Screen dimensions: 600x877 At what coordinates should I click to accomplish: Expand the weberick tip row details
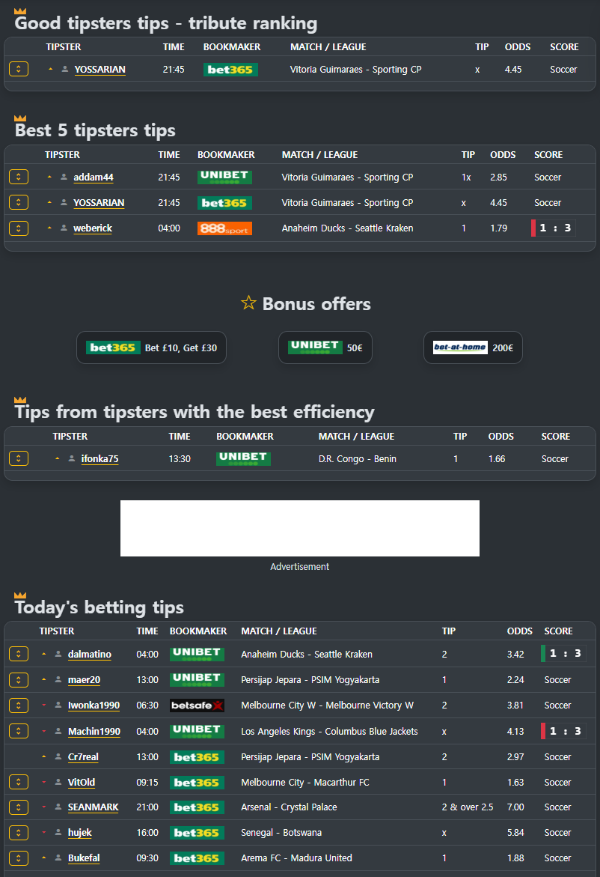19,228
